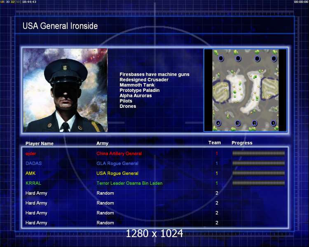309x247 pixels.
Task: Choose start position 4 on the minimap
Action: pyautogui.click(x=218, y=123)
